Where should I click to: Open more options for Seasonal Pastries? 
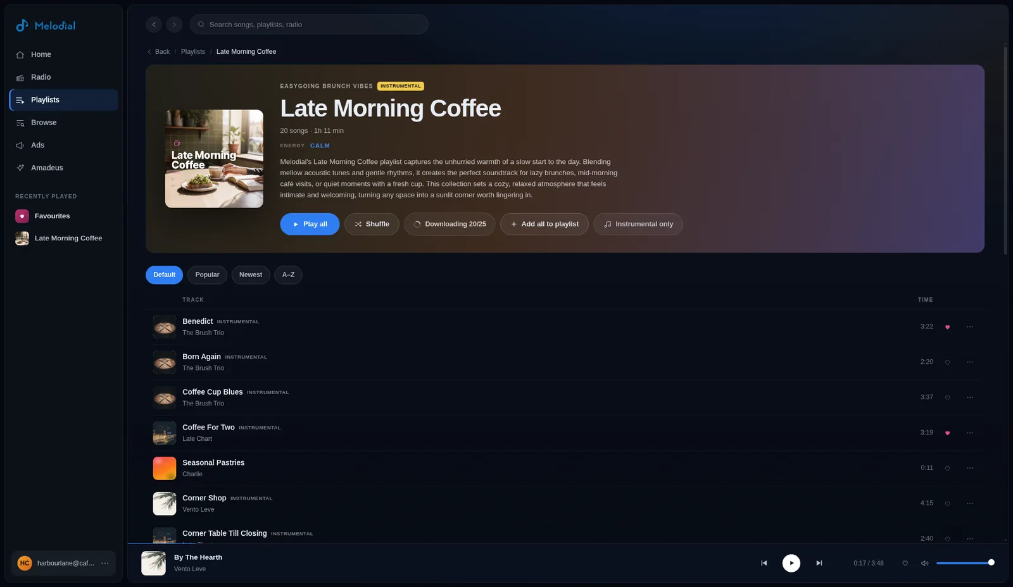pos(970,469)
